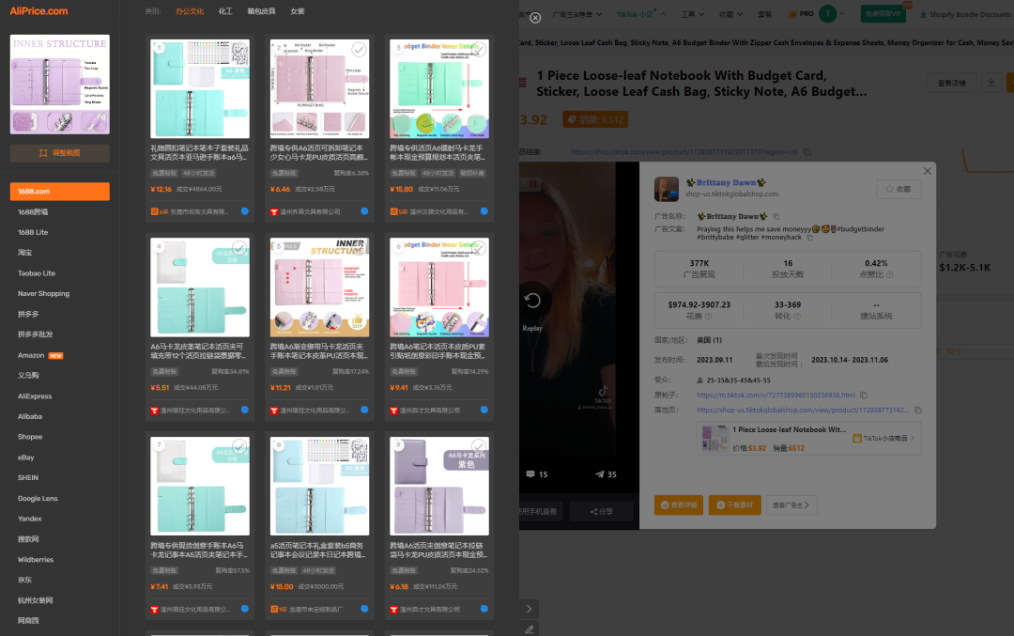The height and width of the screenshot is (636, 1014).
Task: Tick the select checkmark on result card 7
Action: [239, 446]
